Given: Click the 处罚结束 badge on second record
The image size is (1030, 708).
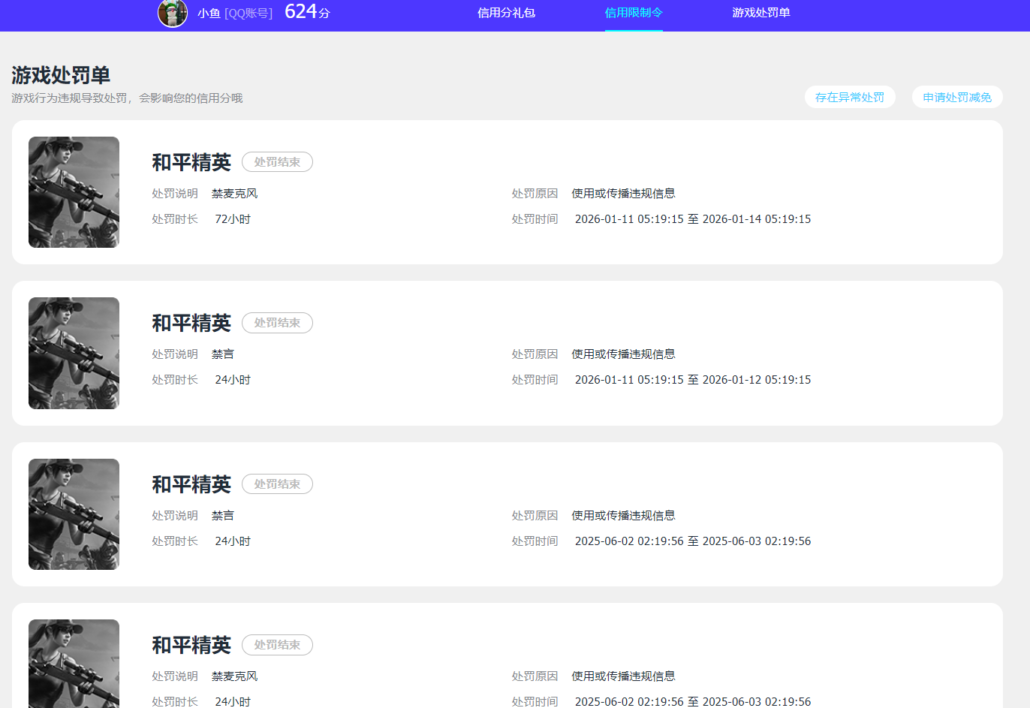Looking at the screenshot, I should (x=277, y=323).
